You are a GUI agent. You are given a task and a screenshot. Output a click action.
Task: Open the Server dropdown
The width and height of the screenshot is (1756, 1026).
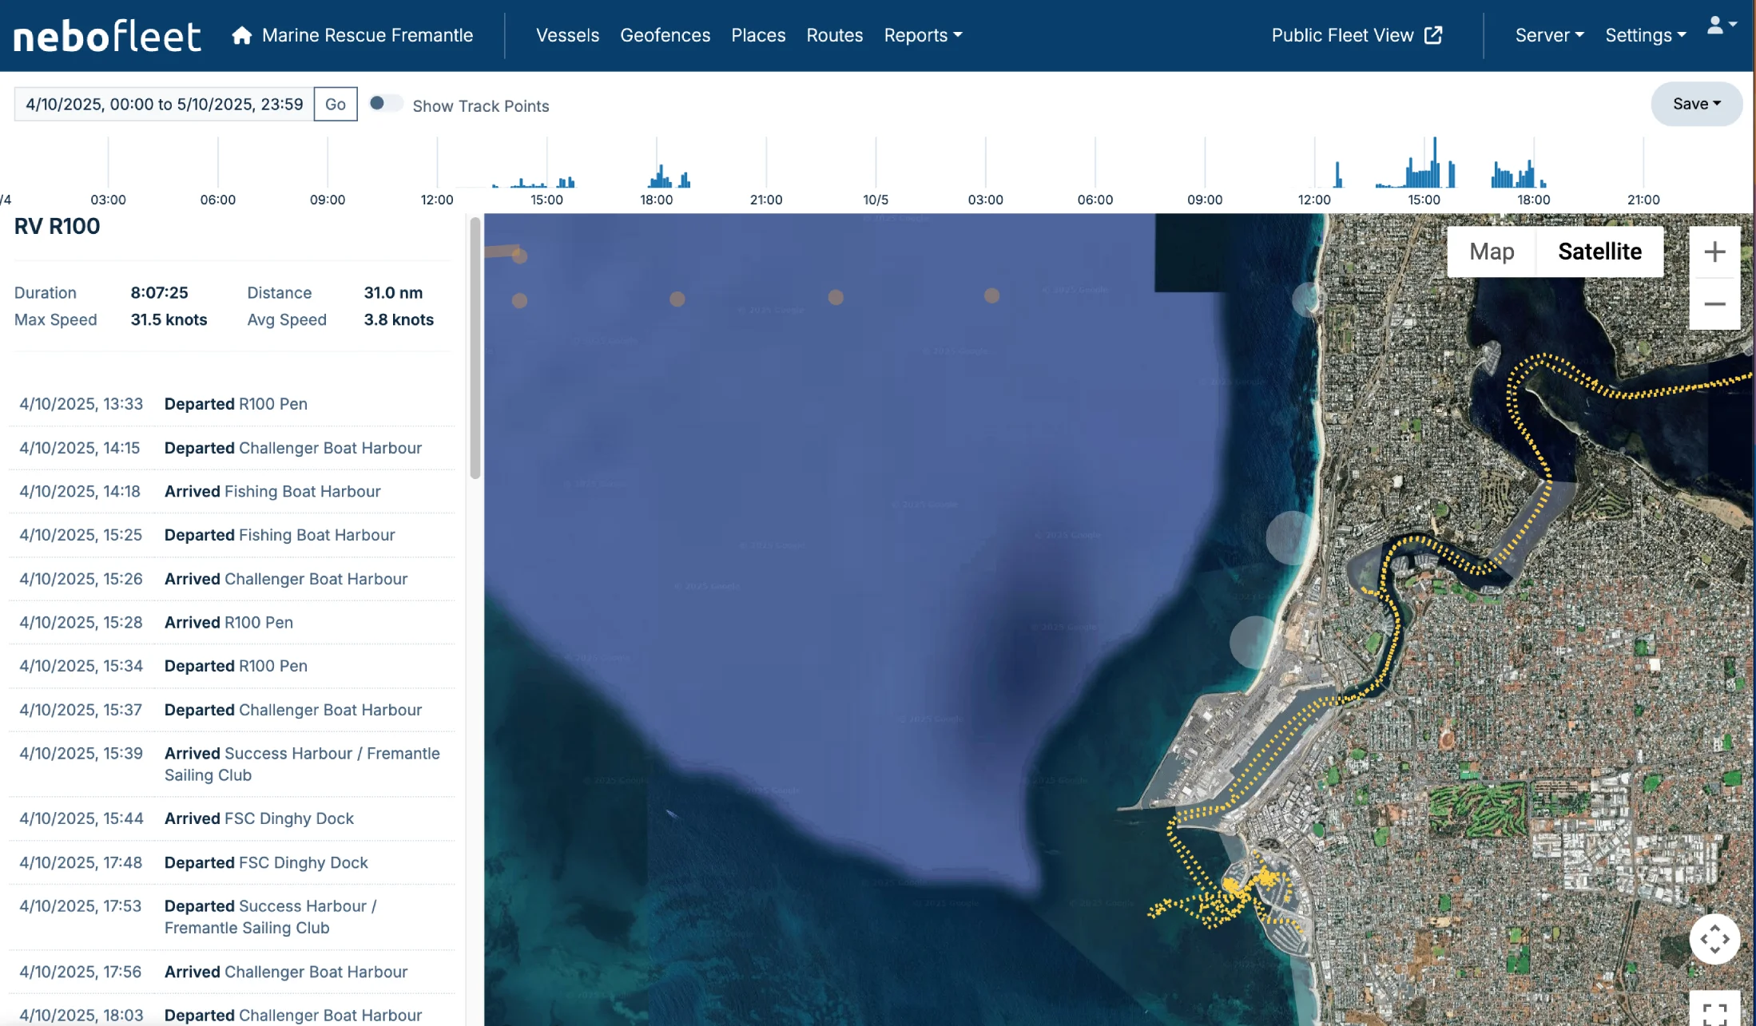pos(1548,35)
